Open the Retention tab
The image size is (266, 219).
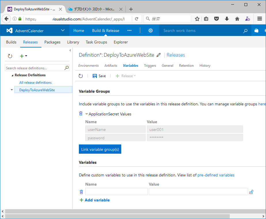(x=186, y=66)
